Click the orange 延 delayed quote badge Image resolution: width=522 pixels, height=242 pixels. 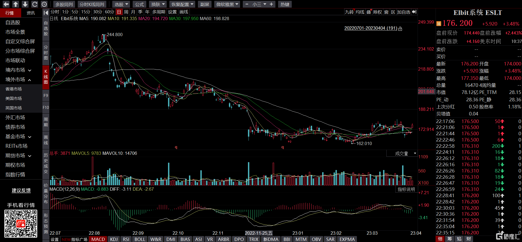439,24
